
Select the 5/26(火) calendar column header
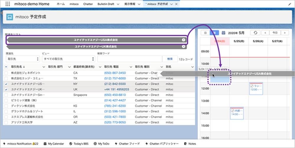258,41
